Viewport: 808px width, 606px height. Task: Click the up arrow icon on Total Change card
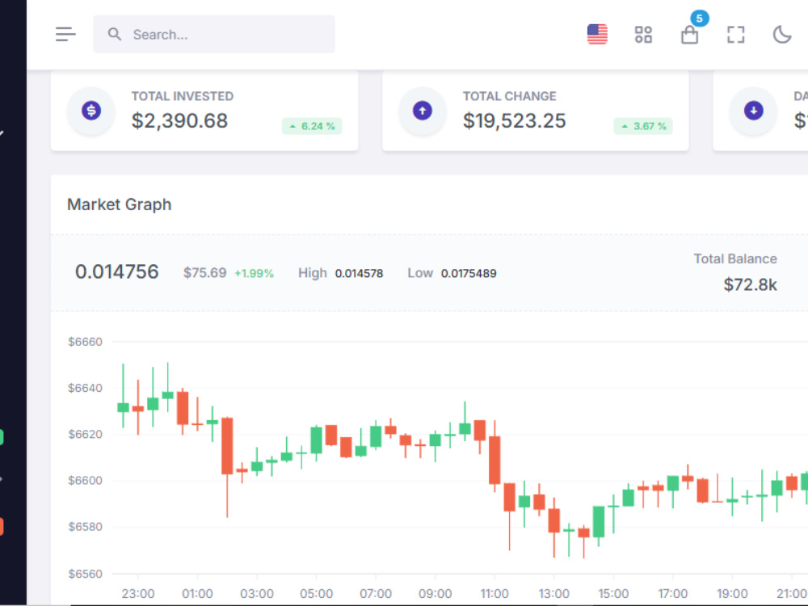pyautogui.click(x=423, y=110)
